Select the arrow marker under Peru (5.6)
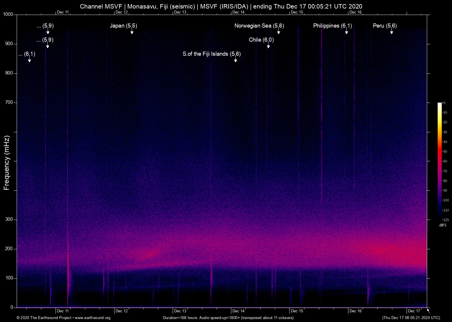The height and width of the screenshot is (322, 452). tap(391, 32)
